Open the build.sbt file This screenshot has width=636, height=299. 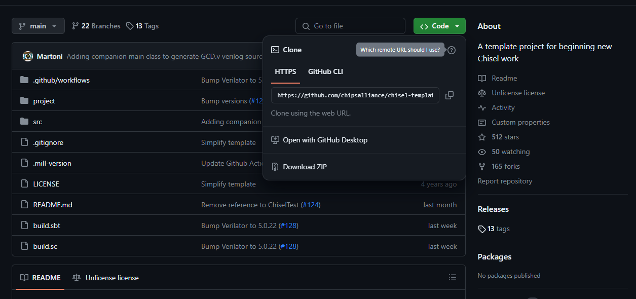coord(47,226)
